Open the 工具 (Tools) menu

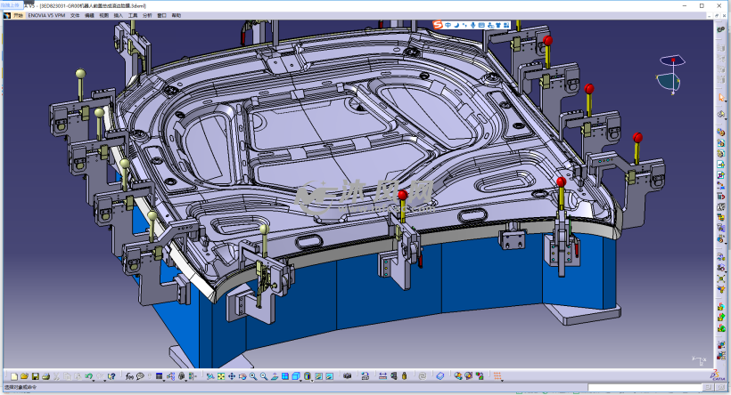pos(133,15)
